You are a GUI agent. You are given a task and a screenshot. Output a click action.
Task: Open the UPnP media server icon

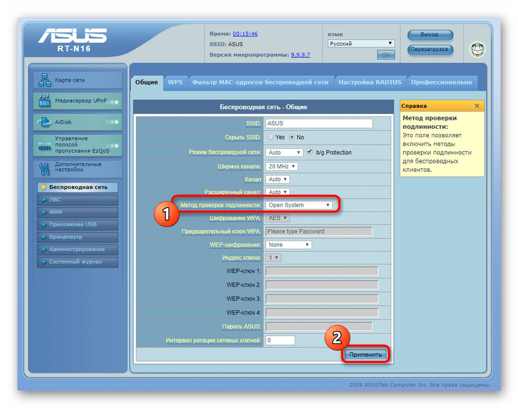pos(45,101)
